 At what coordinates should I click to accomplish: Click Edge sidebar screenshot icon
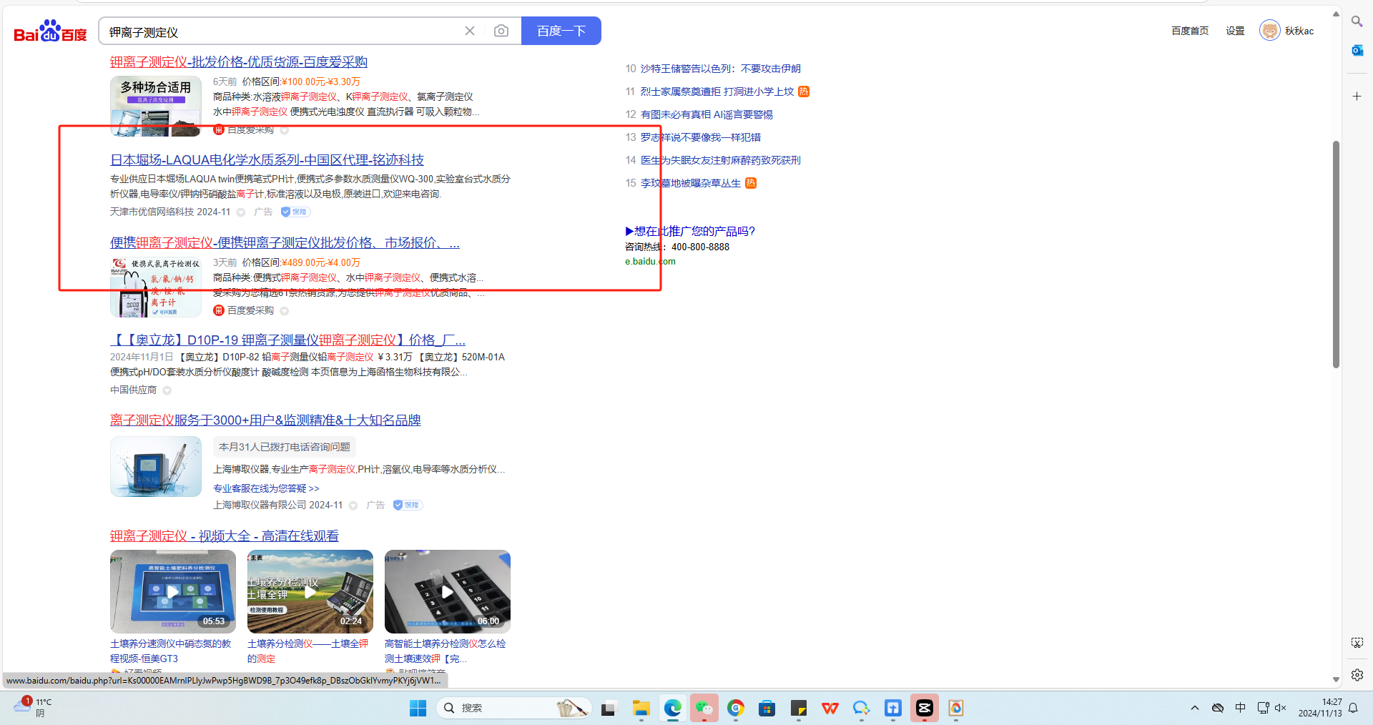1357,643
